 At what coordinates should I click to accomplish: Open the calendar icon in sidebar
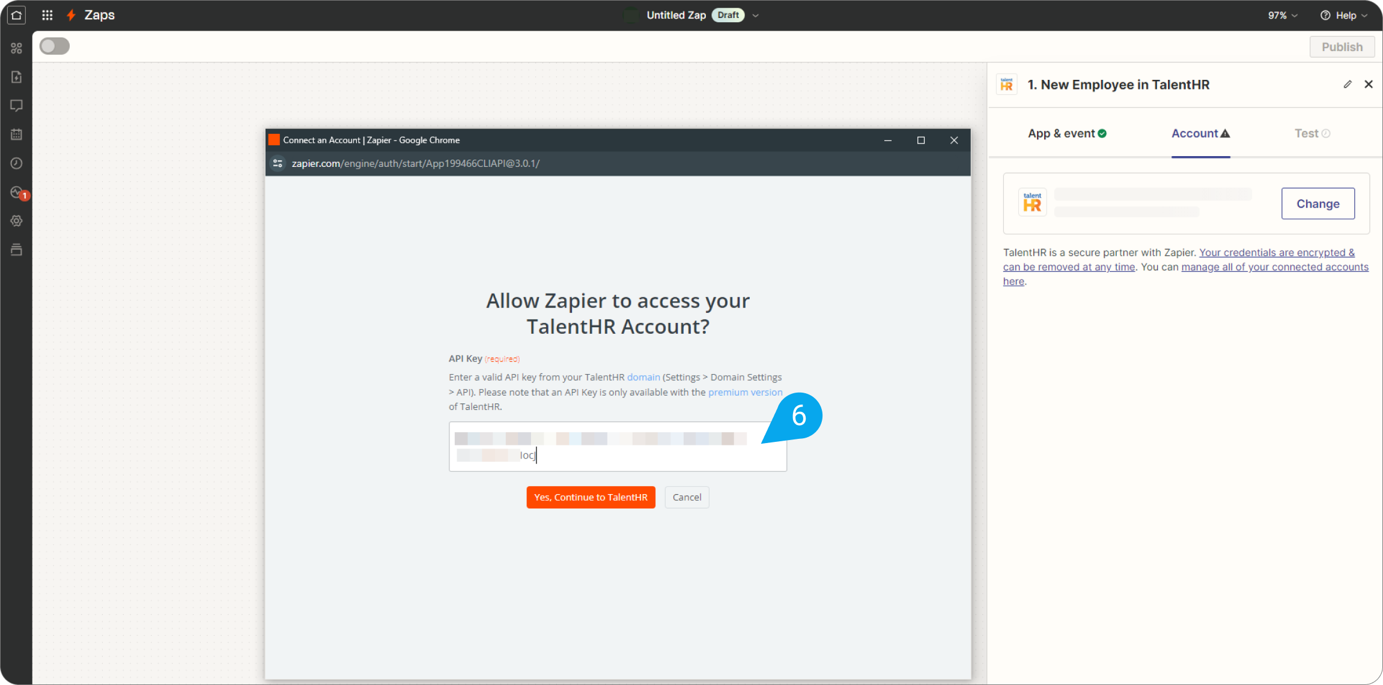coord(16,134)
